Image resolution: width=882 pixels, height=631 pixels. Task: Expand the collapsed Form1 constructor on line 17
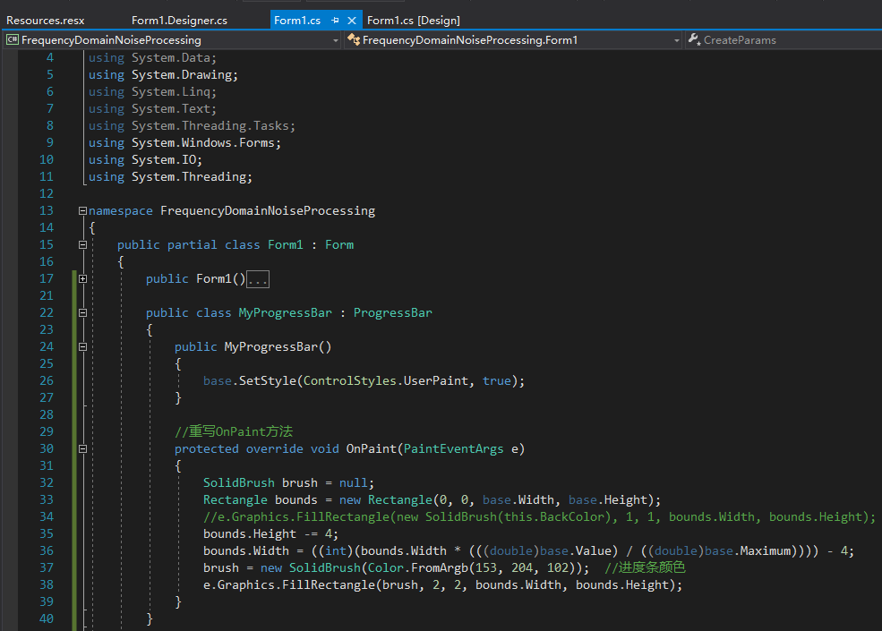pyautogui.click(x=81, y=278)
